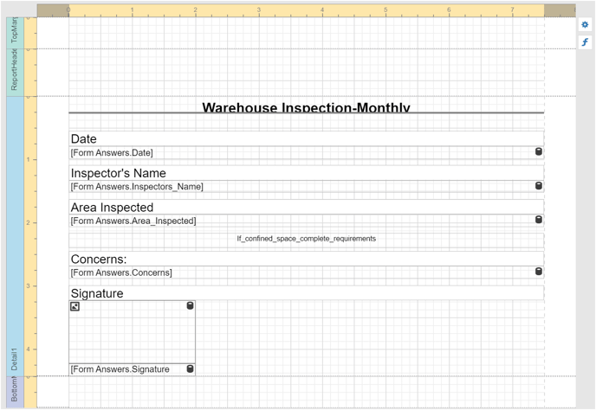Click database icon on Form Answers.Date row
This screenshot has width=596, height=410.
[539, 152]
